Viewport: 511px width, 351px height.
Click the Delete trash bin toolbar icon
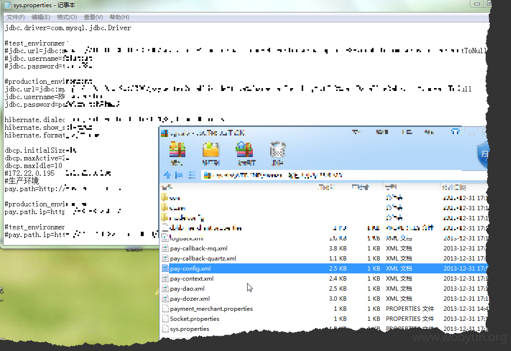click(x=278, y=154)
